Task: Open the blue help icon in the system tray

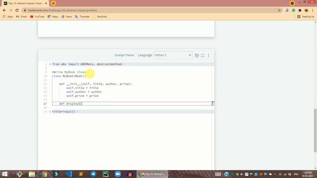Action: pyautogui.click(x=226, y=174)
